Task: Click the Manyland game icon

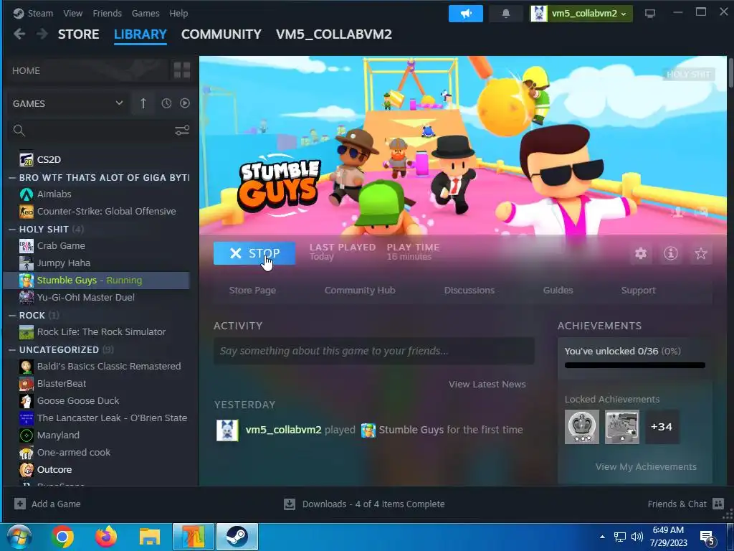Action: tap(27, 435)
